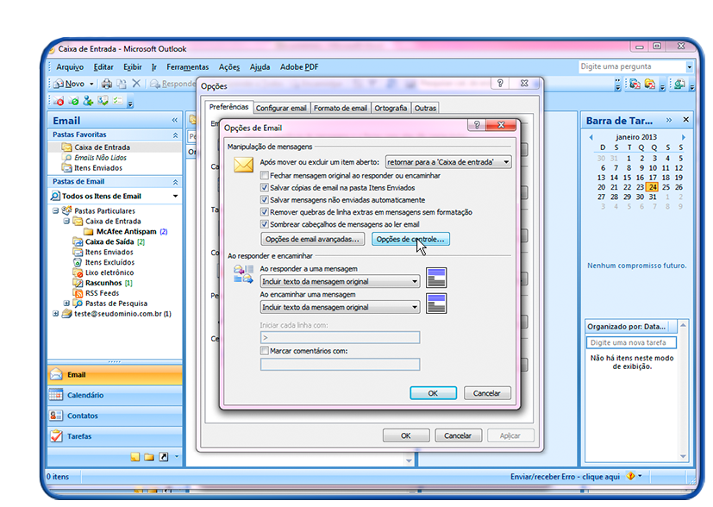
Task: Click the reply preview icon for responder
Action: coord(436,278)
